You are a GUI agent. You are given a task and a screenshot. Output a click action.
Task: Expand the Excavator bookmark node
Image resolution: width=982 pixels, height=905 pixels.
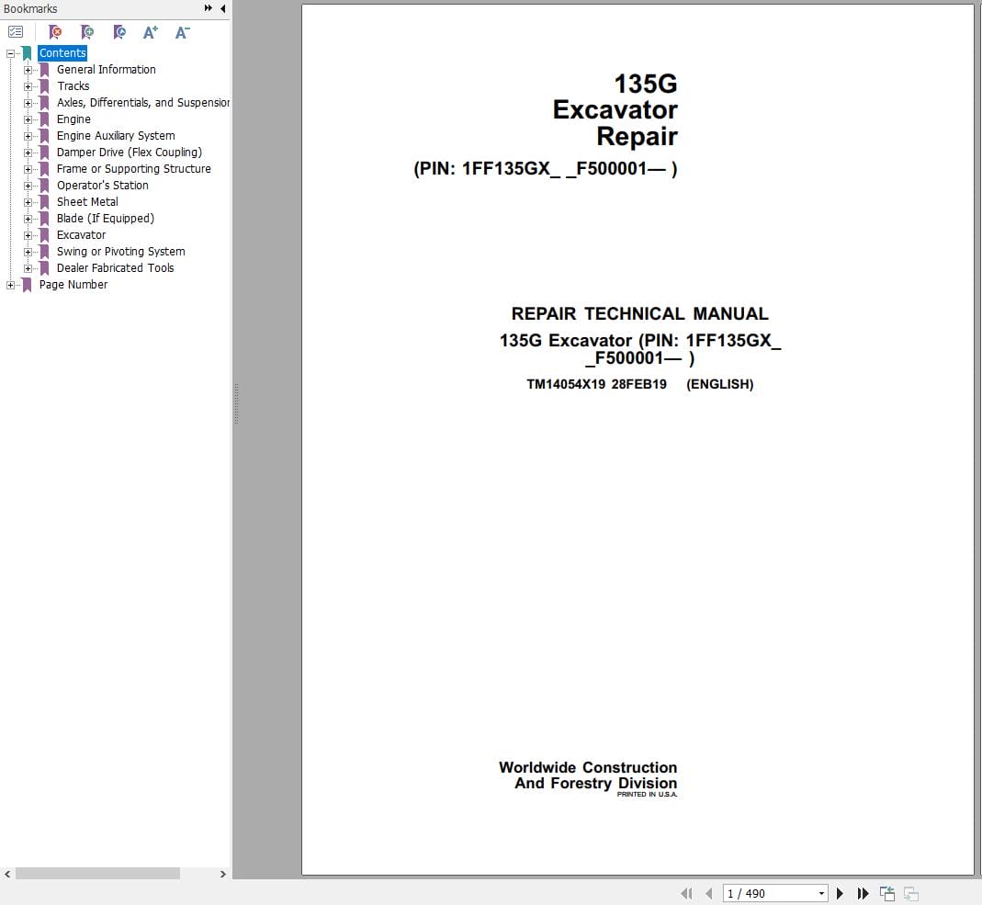[28, 235]
